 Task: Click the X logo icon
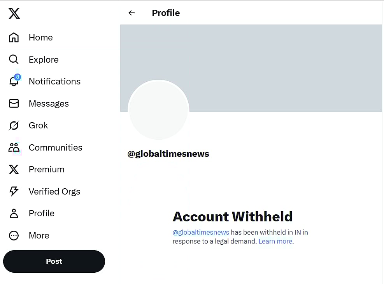[x=14, y=14]
